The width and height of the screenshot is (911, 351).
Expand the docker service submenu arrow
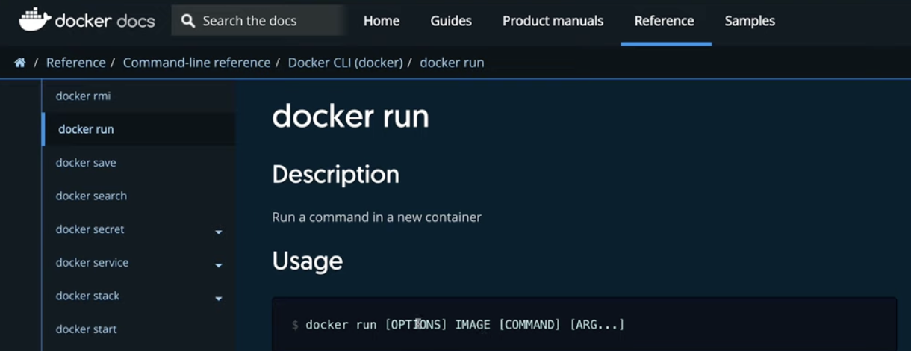click(219, 265)
